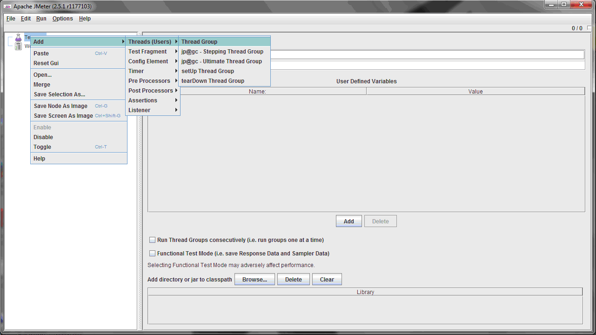Choose Merge in context menu
Viewport: 596px width, 335px height.
[x=79, y=85]
